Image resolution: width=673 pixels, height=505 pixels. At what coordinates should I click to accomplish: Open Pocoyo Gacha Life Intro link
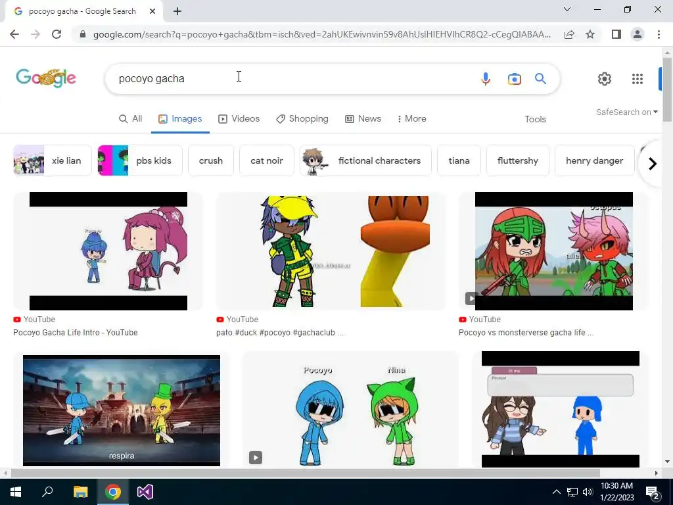pos(76,332)
